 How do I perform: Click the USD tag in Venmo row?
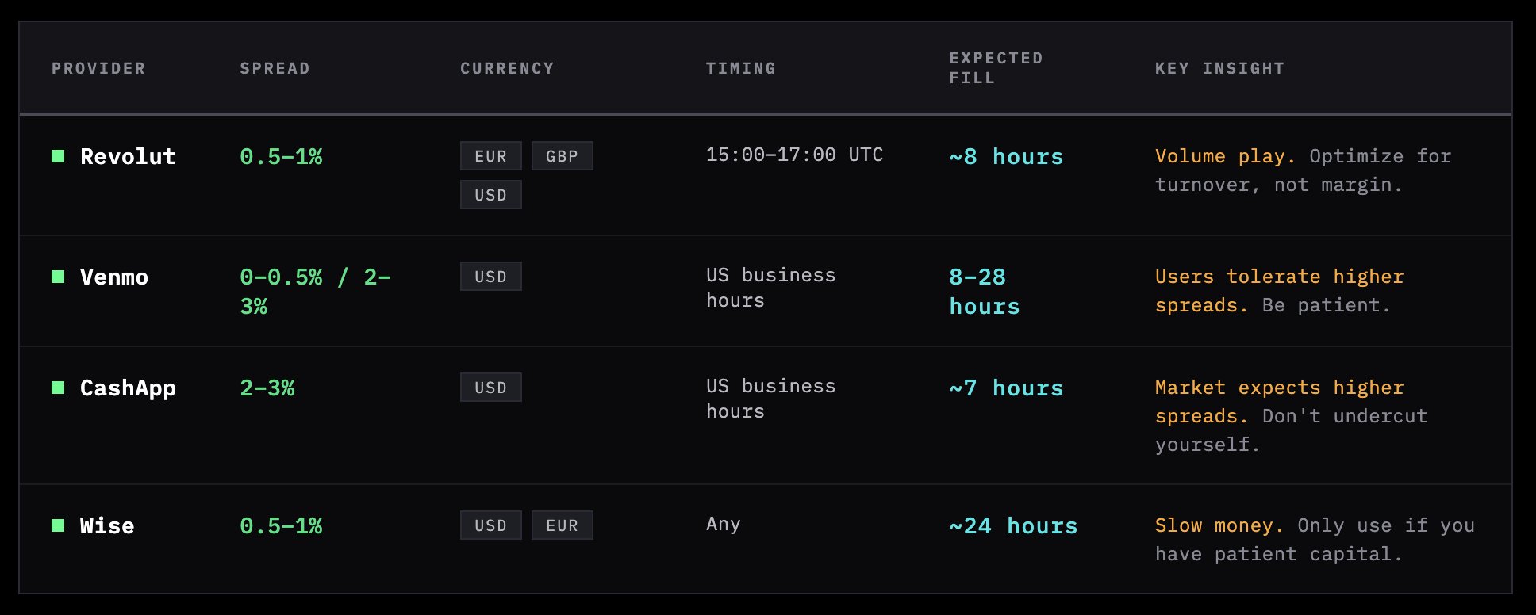coord(490,277)
